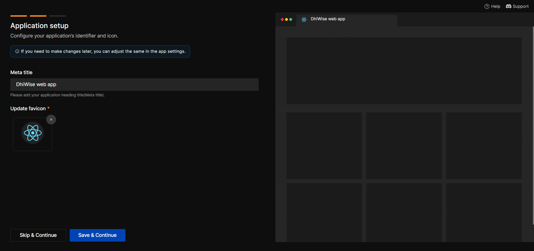
Task: Click the 'Meta title' label
Action: [x=21, y=72]
